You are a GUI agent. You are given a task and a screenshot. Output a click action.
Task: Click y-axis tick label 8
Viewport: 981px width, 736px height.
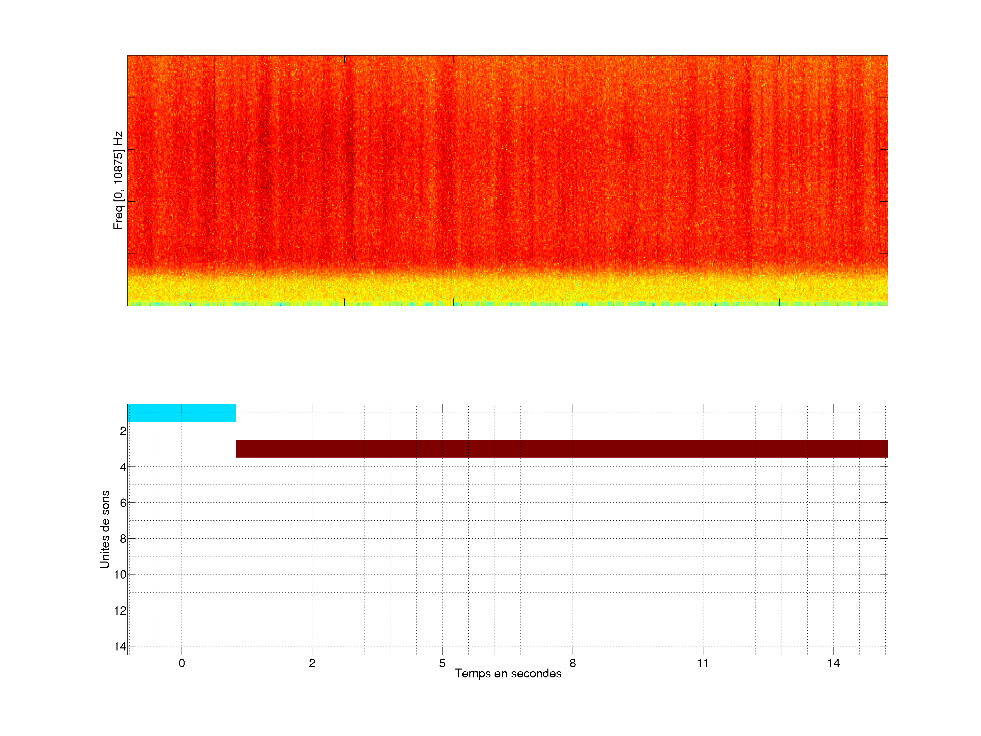pos(123,539)
